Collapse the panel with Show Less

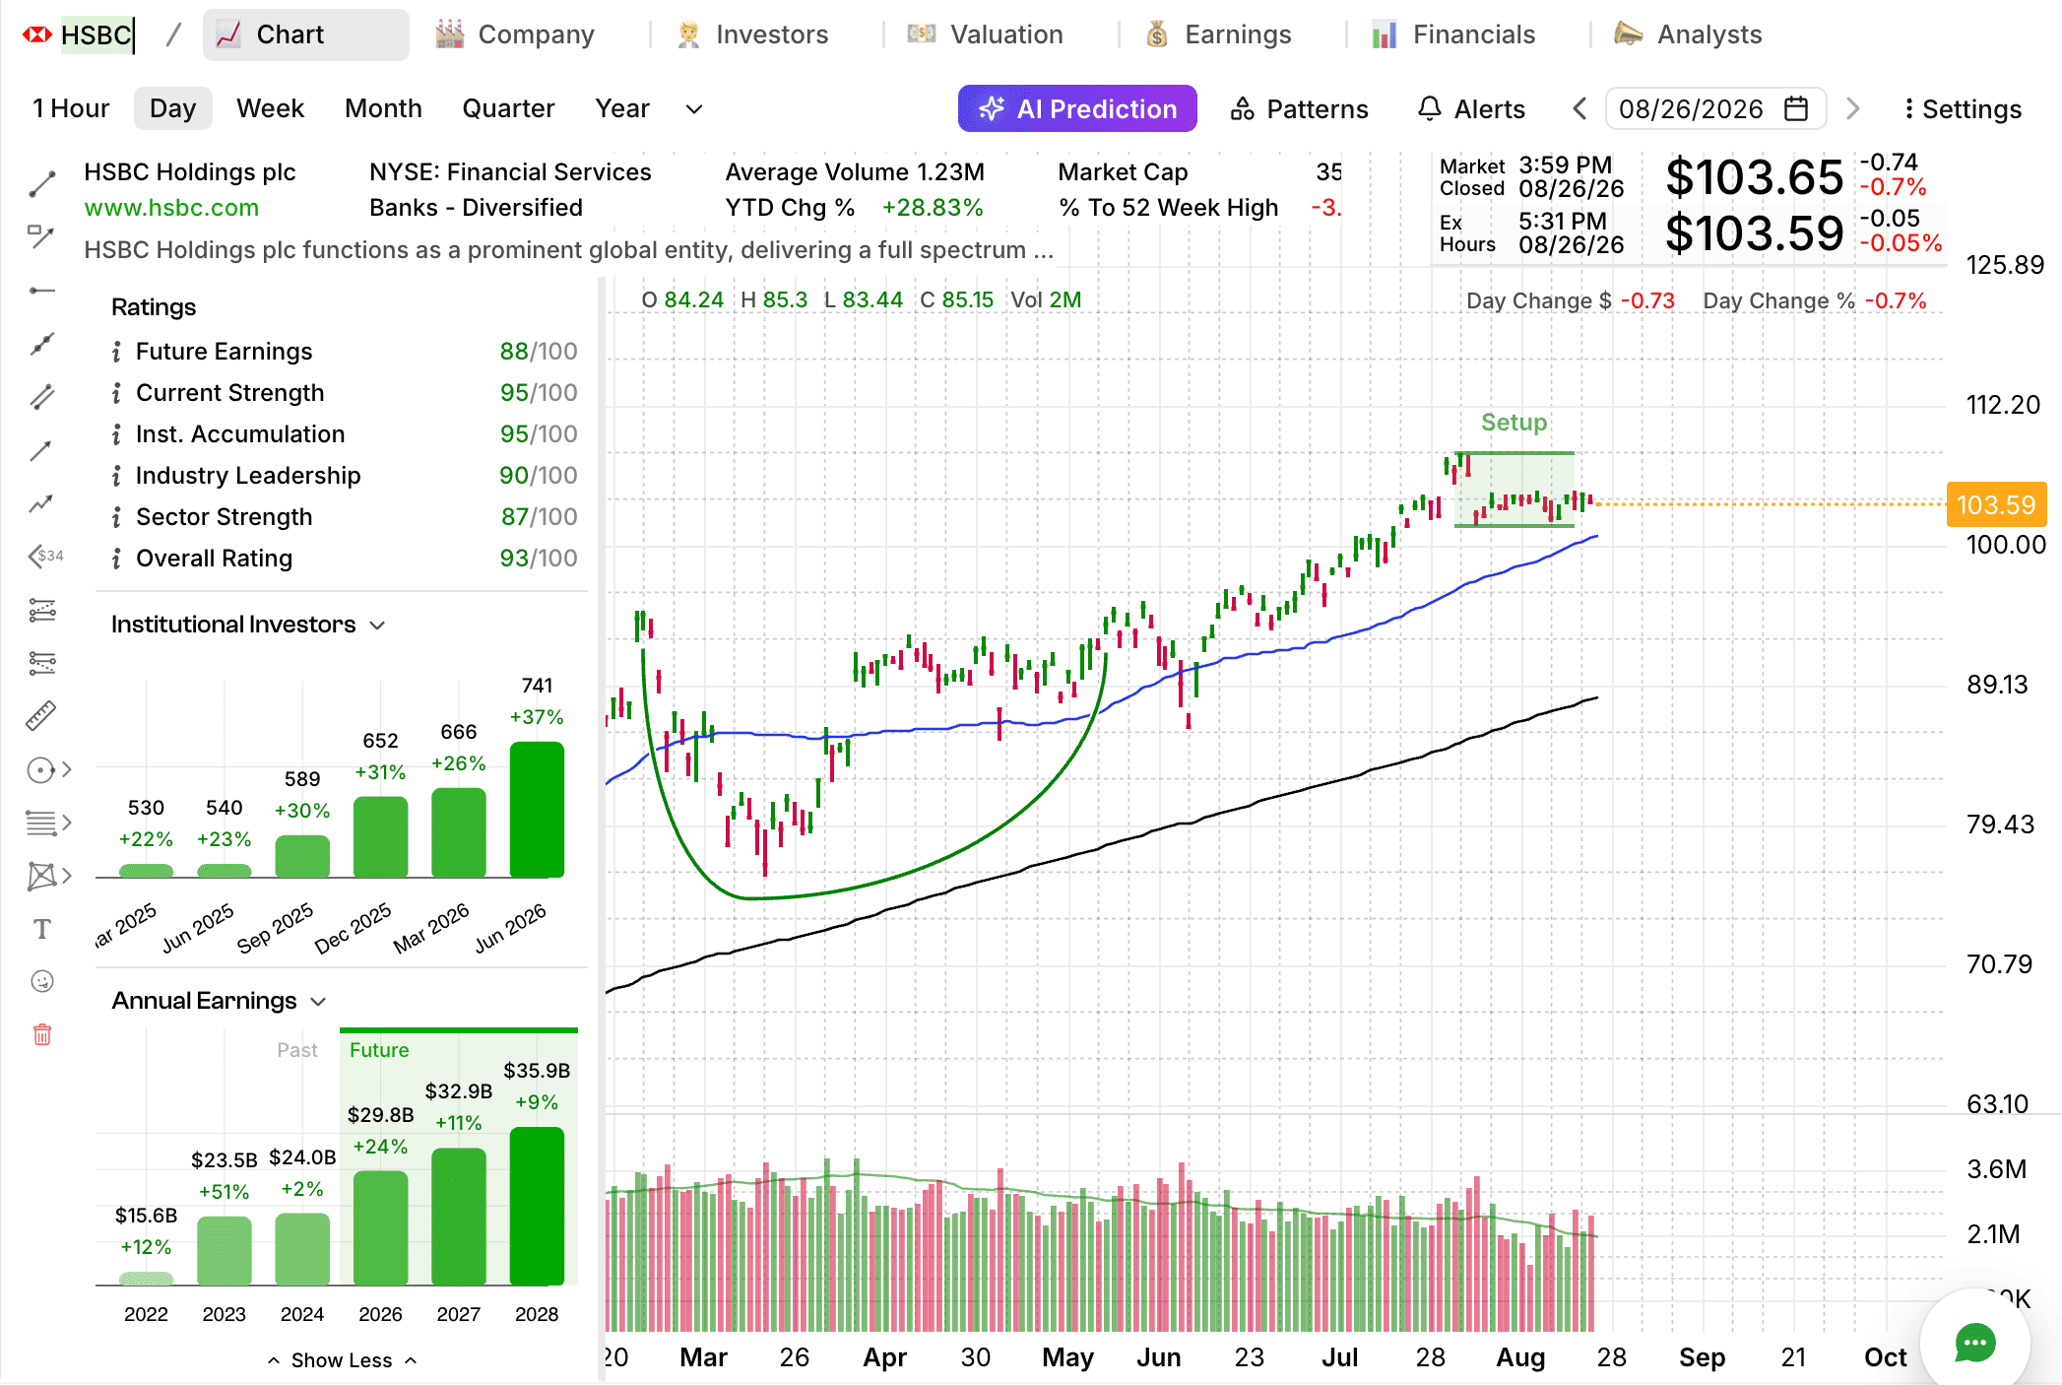(342, 1360)
